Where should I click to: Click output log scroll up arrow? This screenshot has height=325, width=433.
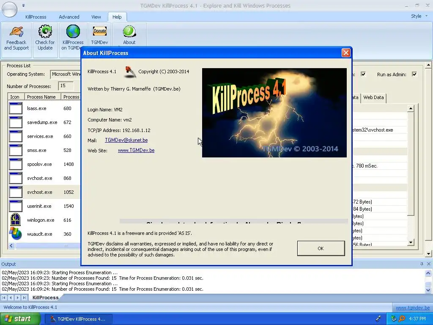pos(428,273)
